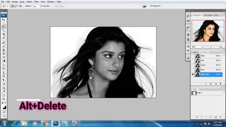The height and width of the screenshot is (127, 226).
Task: Click the Windows Start button
Action: click(x=4, y=123)
